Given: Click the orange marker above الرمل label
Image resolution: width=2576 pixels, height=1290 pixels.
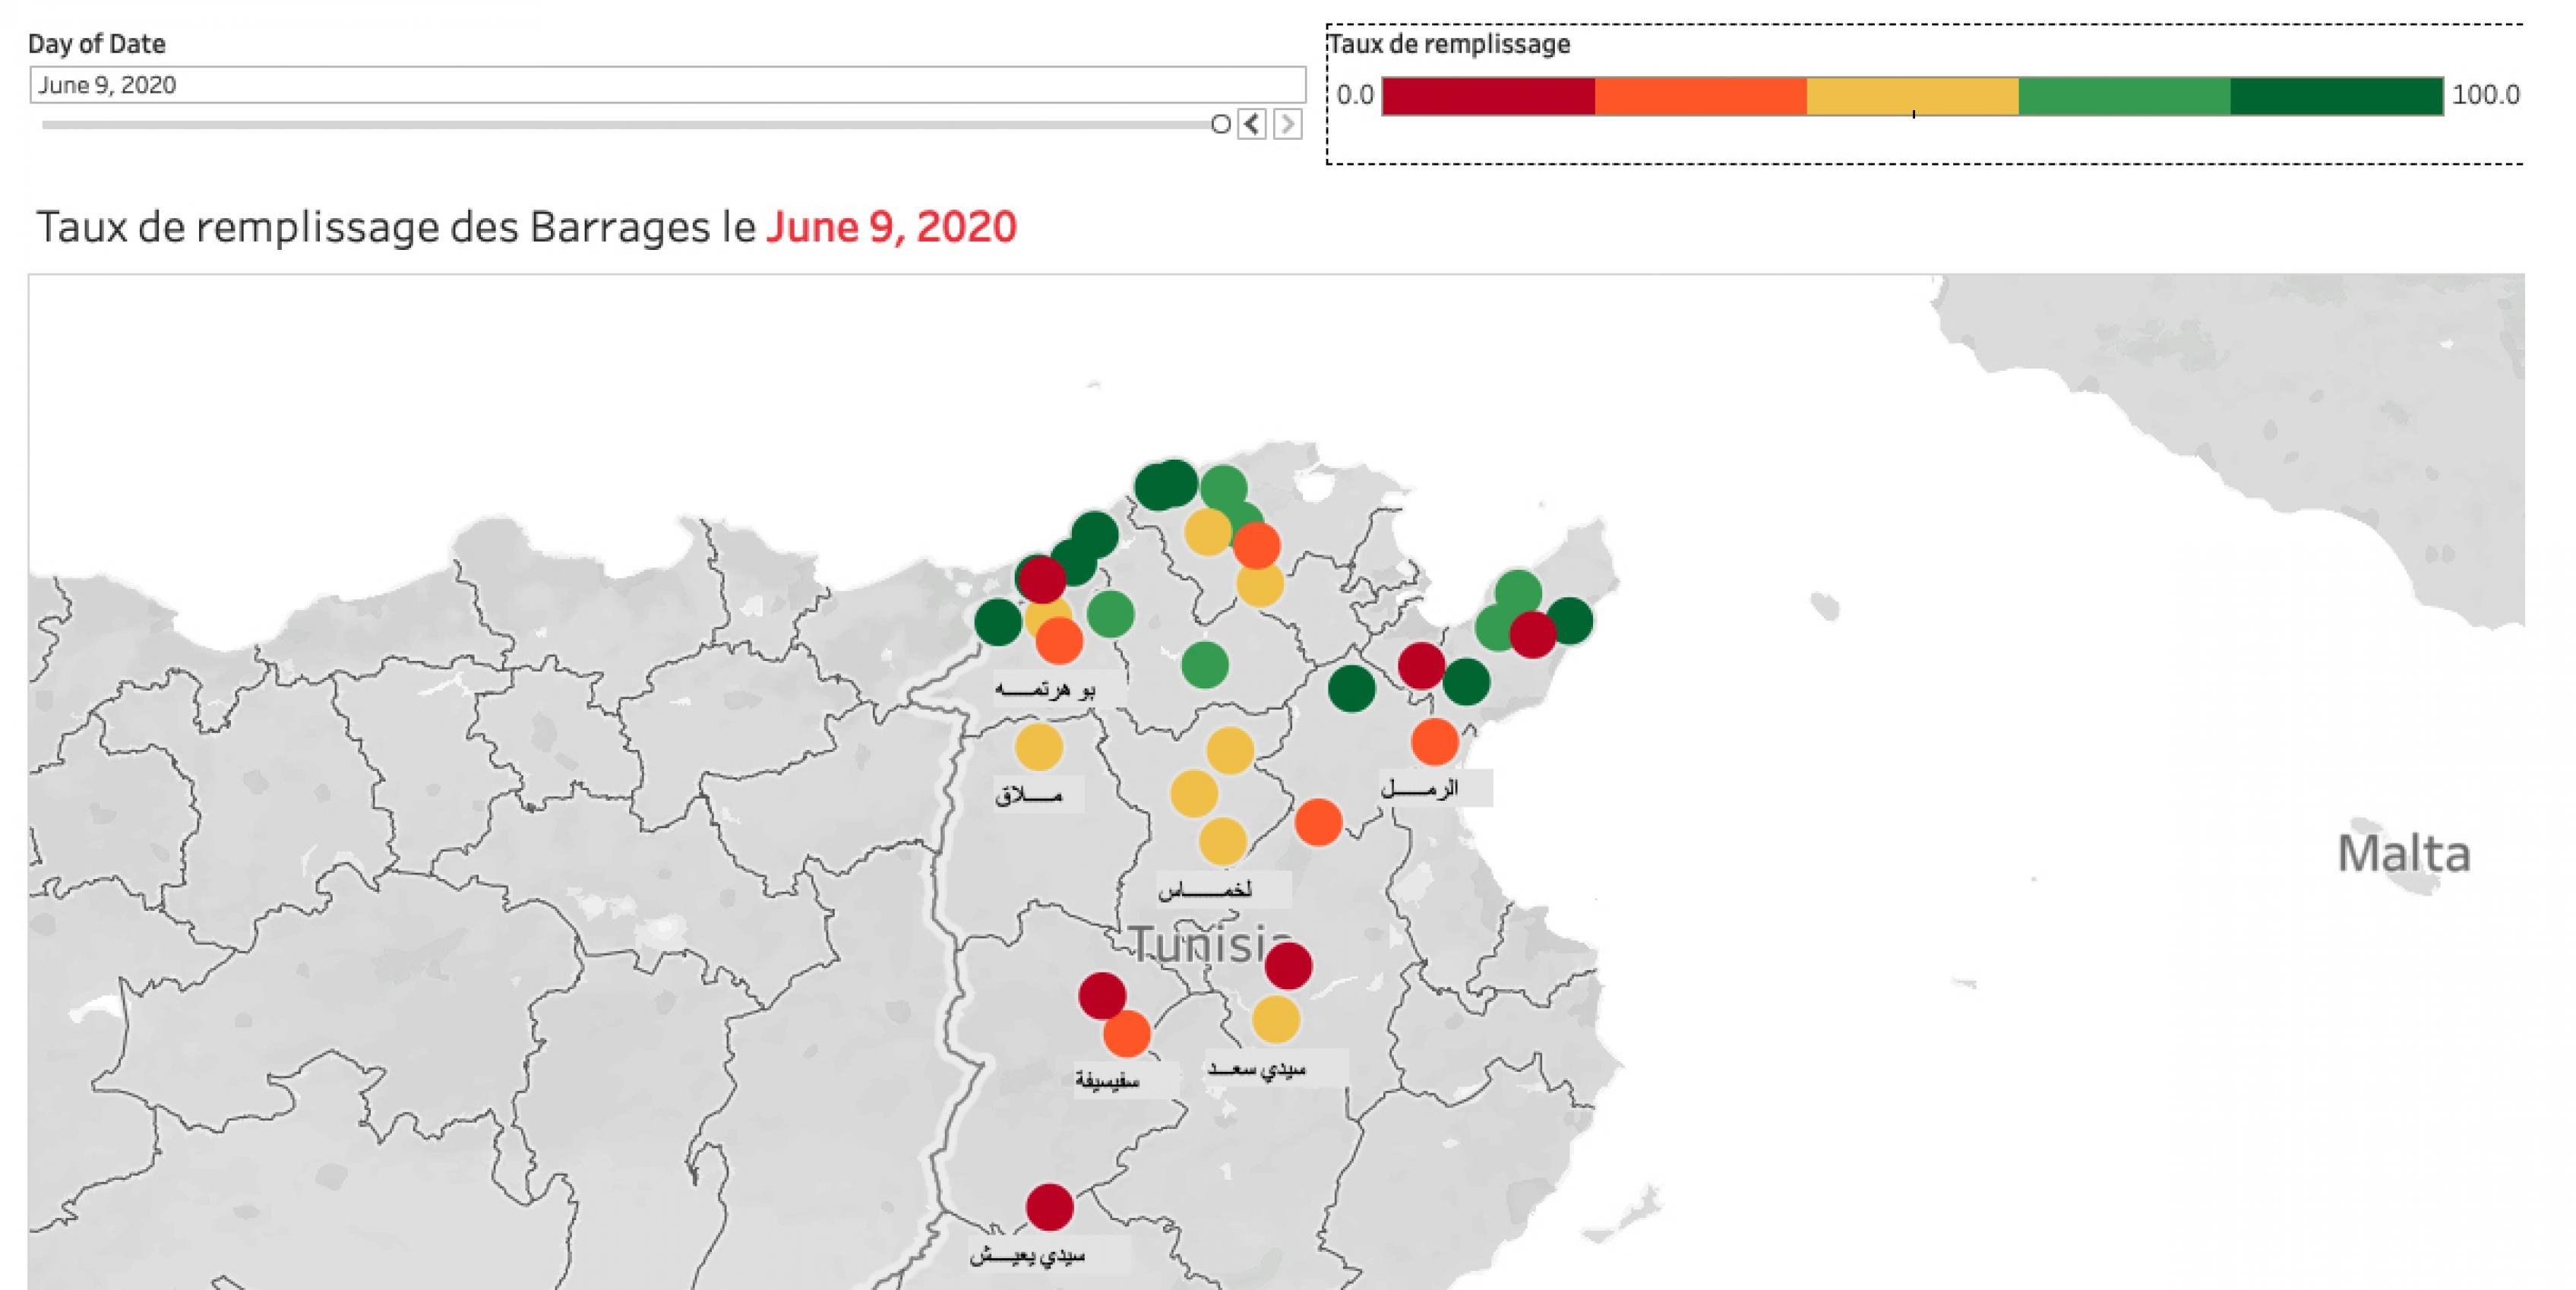Looking at the screenshot, I should pyautogui.click(x=1435, y=742).
